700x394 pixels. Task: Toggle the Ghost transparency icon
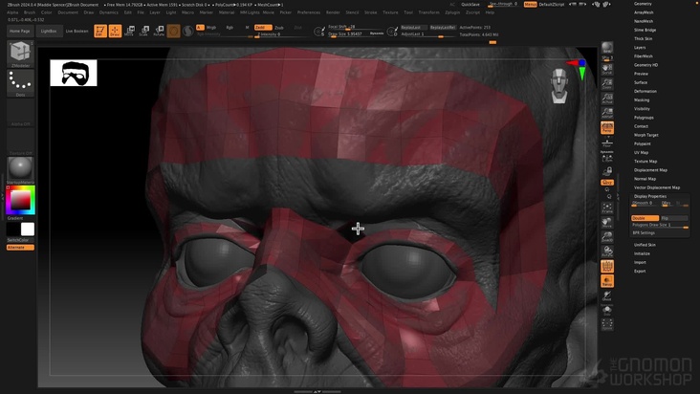(x=607, y=295)
